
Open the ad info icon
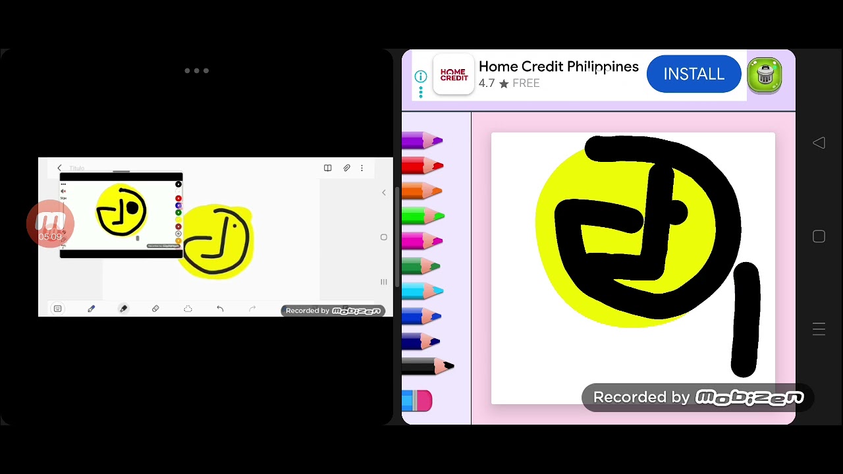[420, 76]
